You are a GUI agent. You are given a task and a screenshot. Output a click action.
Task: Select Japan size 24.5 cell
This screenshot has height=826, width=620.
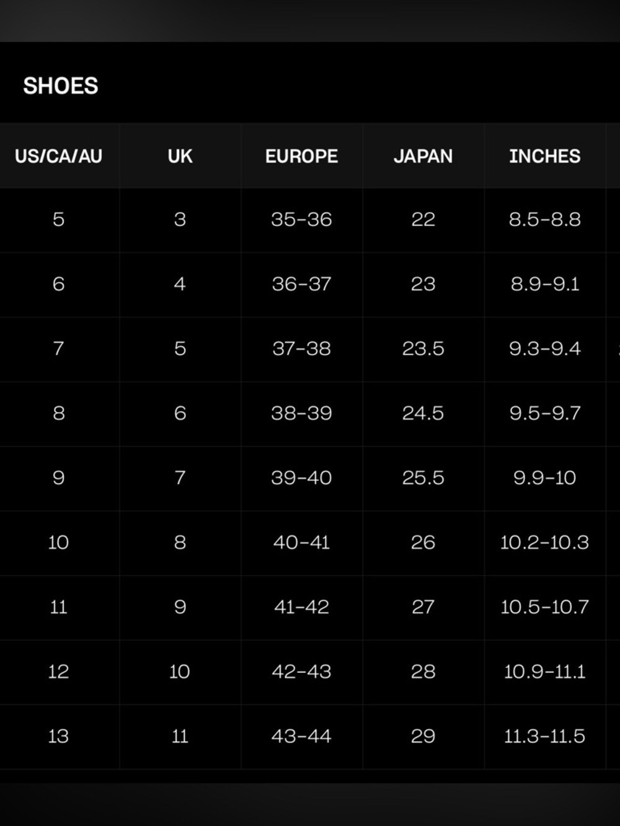tap(423, 413)
